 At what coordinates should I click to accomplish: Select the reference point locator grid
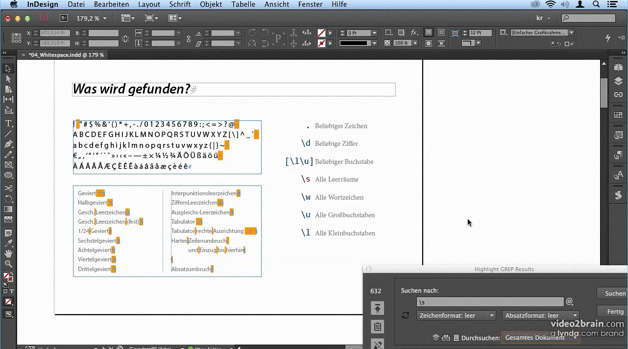(x=16, y=38)
